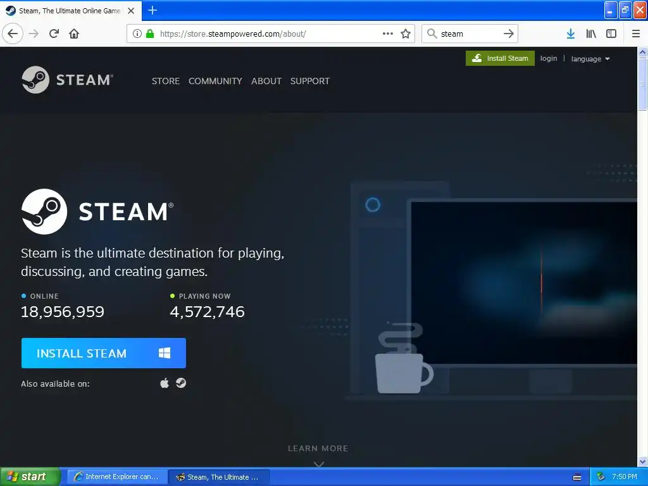Click the 7:50 PM clock
Viewport: 648px width, 486px height.
point(625,477)
